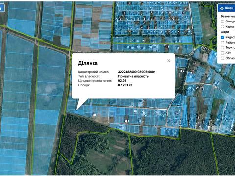
Task: Open the Шари layers panel button
Action: tap(227, 8)
